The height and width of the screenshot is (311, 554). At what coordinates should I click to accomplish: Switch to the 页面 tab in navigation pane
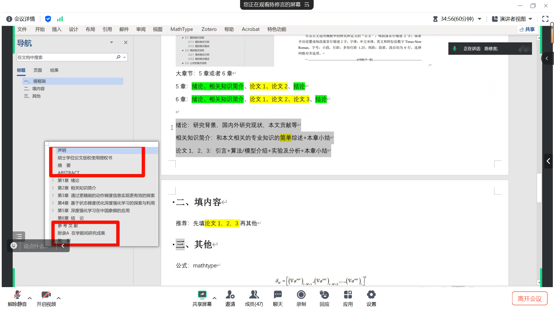(x=38, y=70)
